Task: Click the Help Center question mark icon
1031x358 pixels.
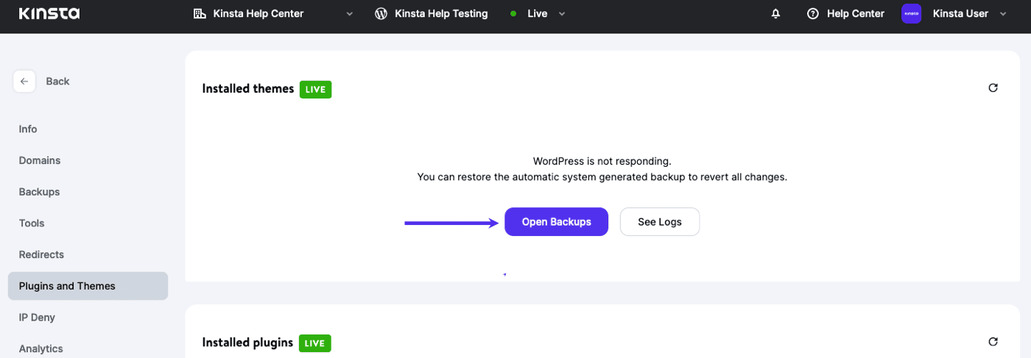Action: point(813,14)
